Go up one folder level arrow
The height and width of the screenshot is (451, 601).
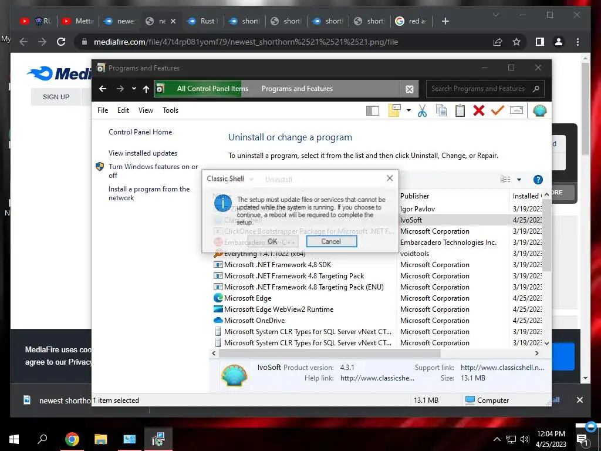tap(146, 89)
